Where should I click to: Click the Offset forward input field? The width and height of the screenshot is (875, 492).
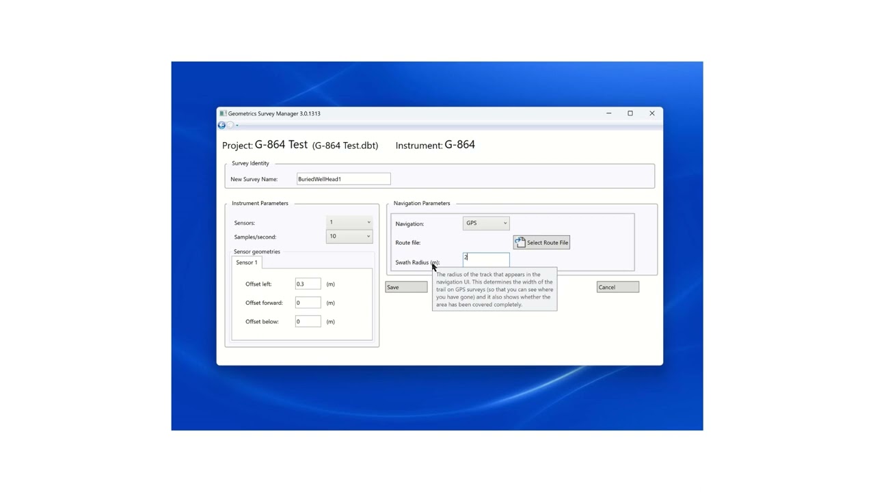point(308,303)
